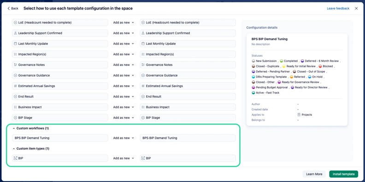Open 'Add as new' dropdown for BIP item type
365x182 pixels.
pos(124,158)
